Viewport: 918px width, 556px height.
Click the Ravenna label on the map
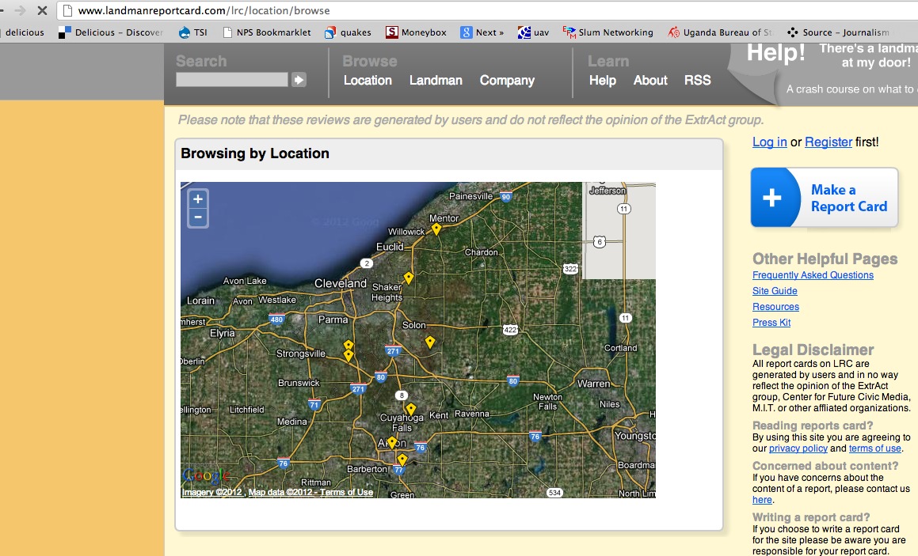(472, 414)
